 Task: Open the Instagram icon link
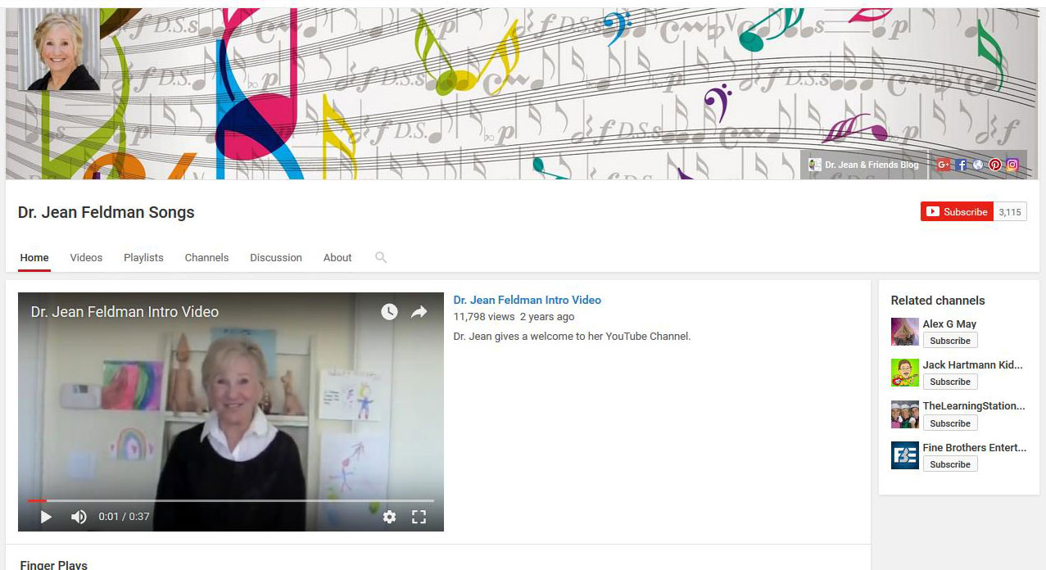click(x=1012, y=165)
